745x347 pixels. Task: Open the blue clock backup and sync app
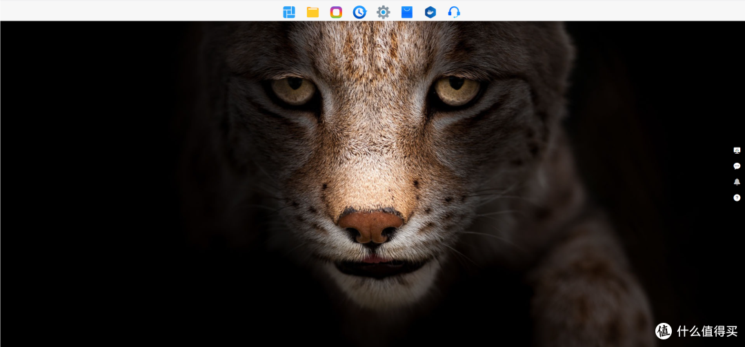(359, 12)
